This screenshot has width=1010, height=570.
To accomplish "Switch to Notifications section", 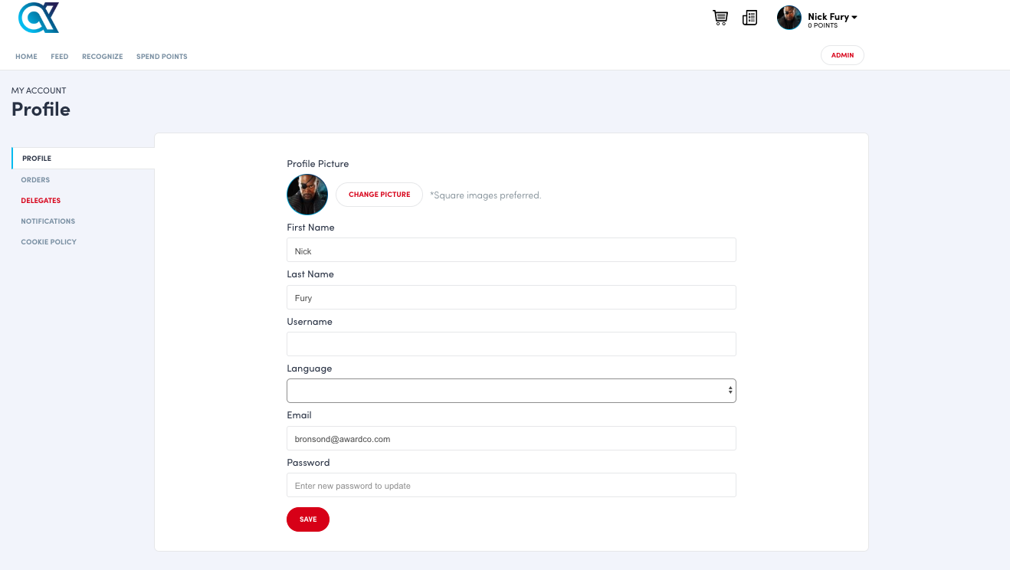I will tap(48, 221).
